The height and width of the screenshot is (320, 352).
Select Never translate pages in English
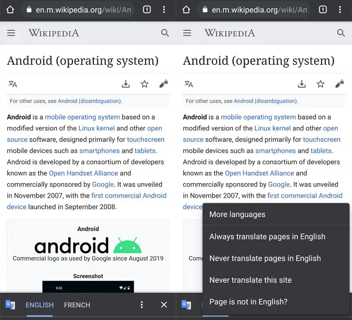[x=276, y=258]
